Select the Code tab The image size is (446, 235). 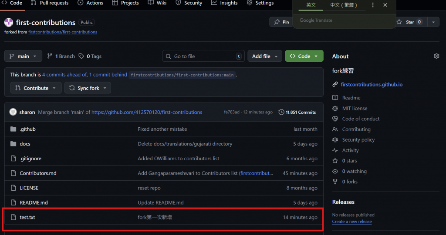(12, 3)
